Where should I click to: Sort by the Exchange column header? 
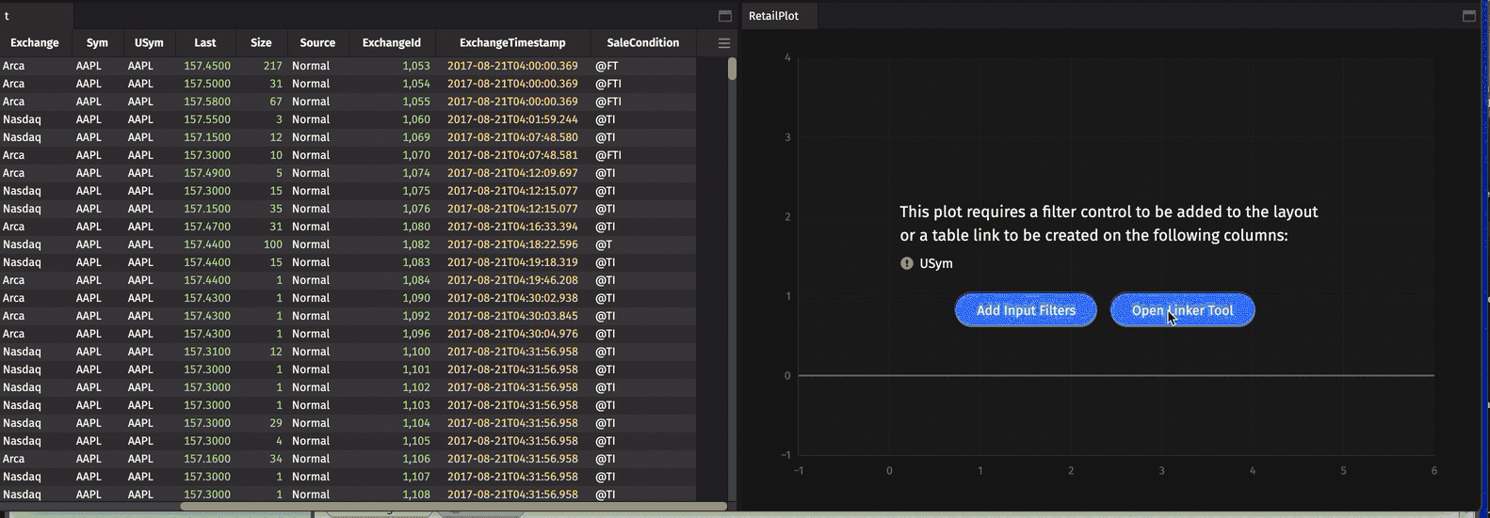coord(35,43)
